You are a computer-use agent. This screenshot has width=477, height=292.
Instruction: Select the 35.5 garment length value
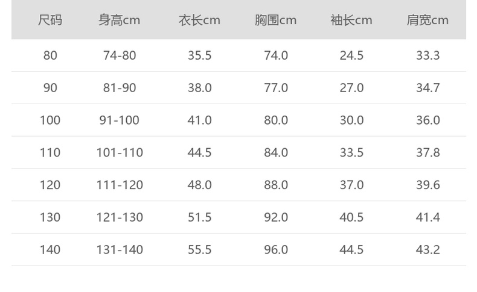(199, 55)
